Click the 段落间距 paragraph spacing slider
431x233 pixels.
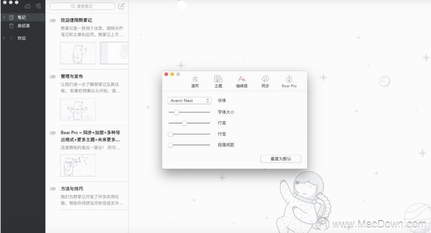(189, 145)
